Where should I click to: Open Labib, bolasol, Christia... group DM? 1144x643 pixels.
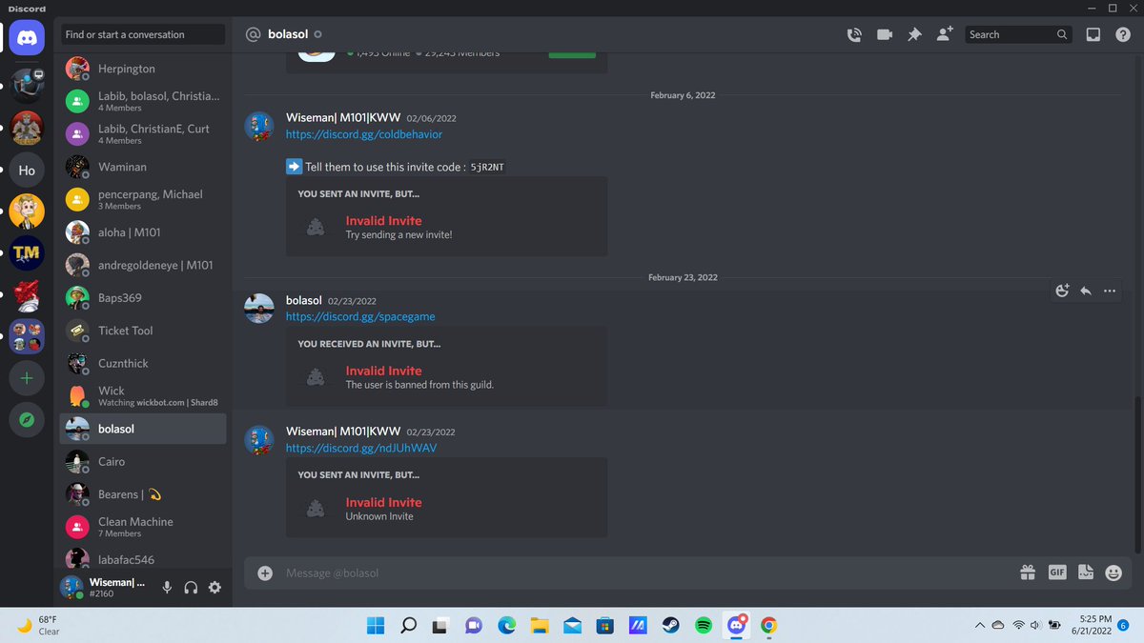[143, 101]
